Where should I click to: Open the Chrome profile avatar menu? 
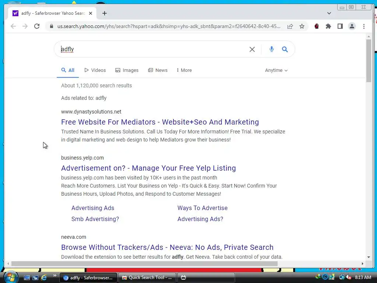352,26
